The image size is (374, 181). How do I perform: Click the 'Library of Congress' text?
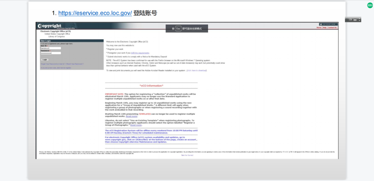[56, 37]
